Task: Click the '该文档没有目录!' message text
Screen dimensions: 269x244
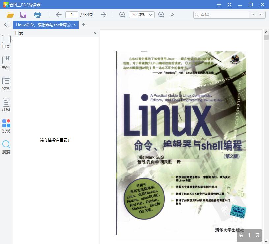Action: point(54,140)
